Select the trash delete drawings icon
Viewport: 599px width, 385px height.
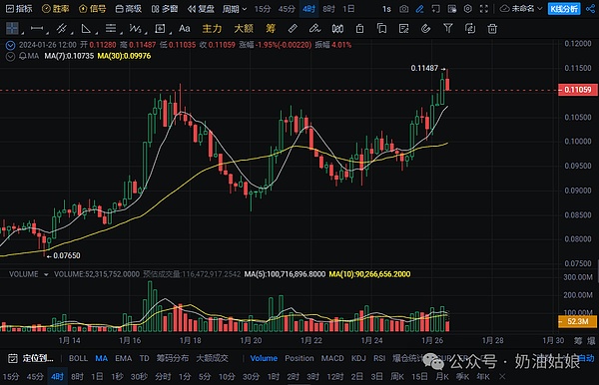tap(492, 29)
